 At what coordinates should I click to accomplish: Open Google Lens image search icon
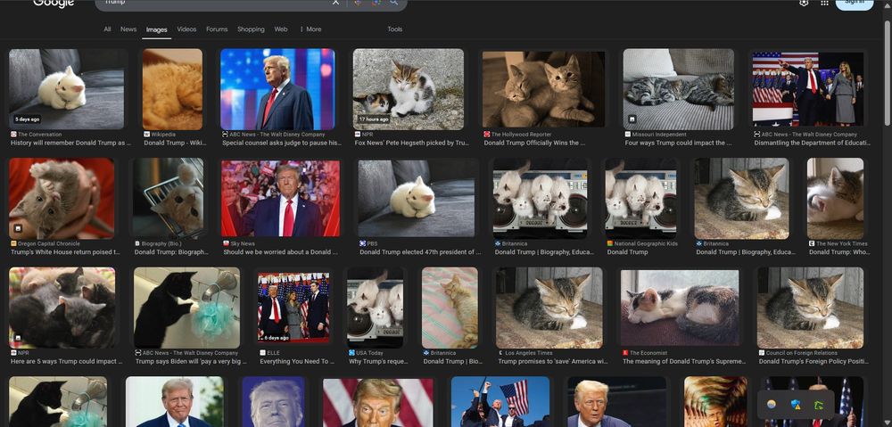[376, 3]
